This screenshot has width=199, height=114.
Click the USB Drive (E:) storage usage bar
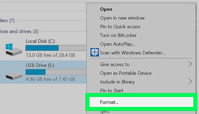coord(56,72)
